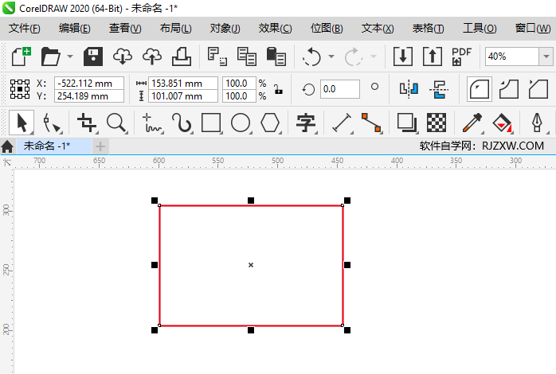Save document with the floppy disk icon
556x374 pixels.
(93, 56)
